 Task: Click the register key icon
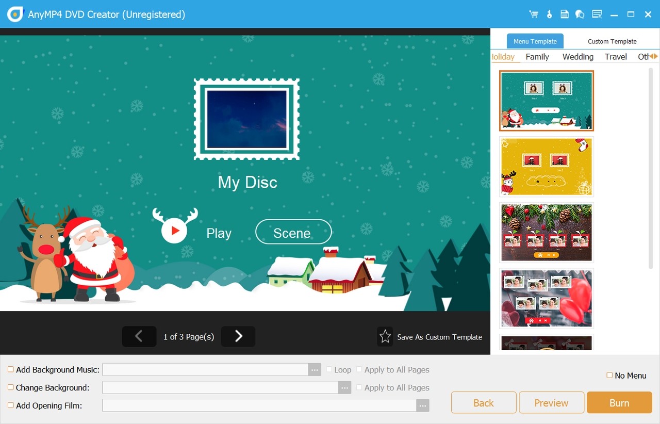click(x=550, y=14)
